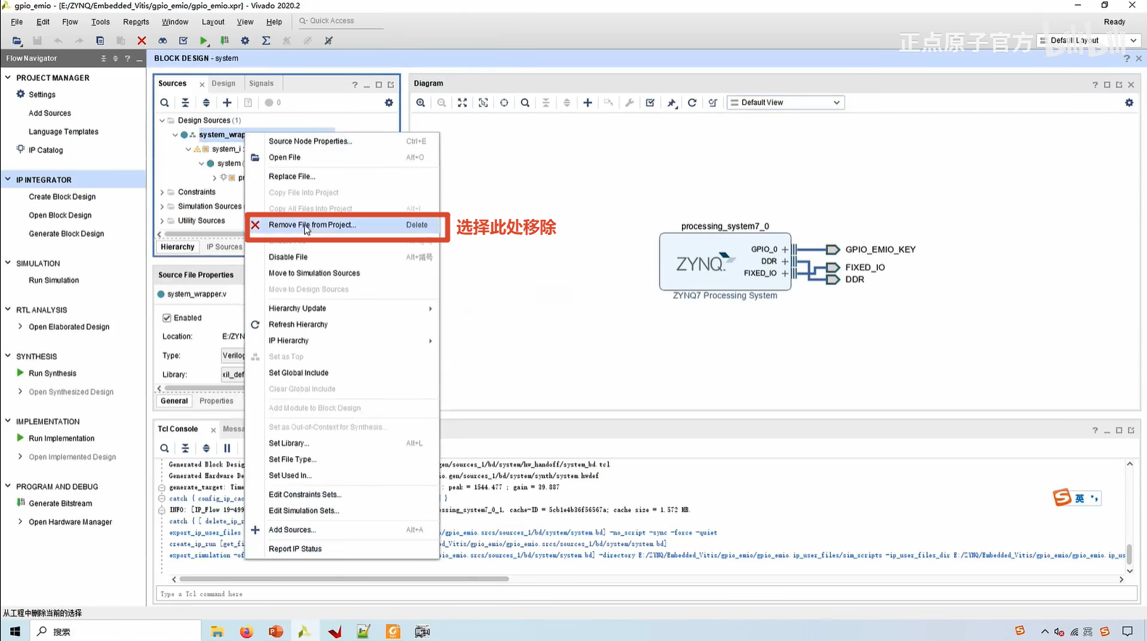Click Run Implementation
Viewport: 1147px width, 641px height.
[62, 438]
